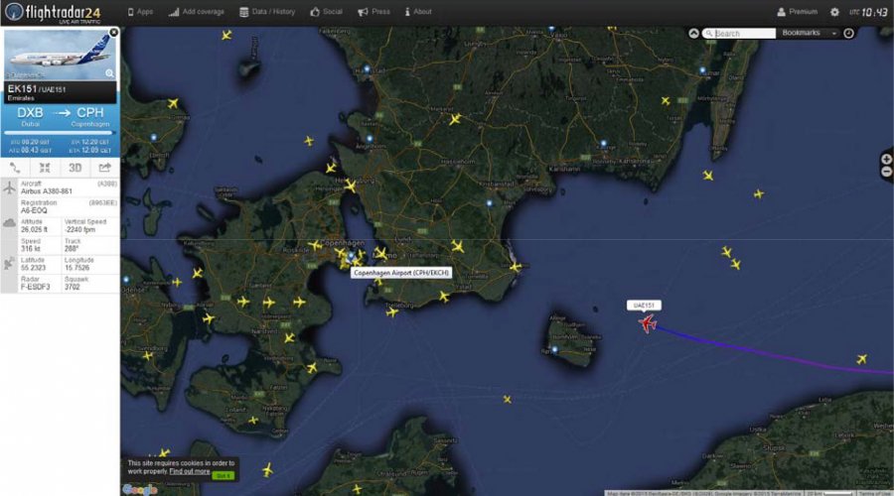Select the yellow plane near Bornholm's south
The image size is (894, 496).
[x=507, y=400]
